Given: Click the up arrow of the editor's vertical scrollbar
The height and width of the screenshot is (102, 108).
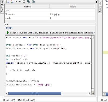Looking at the screenshot, I should tap(93, 37).
